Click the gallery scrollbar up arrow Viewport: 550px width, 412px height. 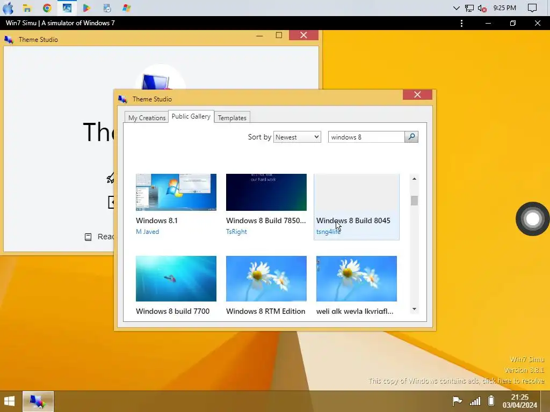tap(414, 179)
